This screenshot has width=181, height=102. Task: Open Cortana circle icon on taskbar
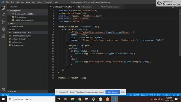pos(59,99)
